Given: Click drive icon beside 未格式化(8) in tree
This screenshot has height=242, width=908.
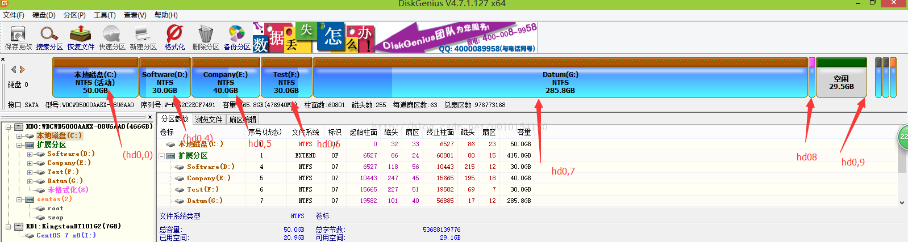Looking at the screenshot, I should [40, 190].
